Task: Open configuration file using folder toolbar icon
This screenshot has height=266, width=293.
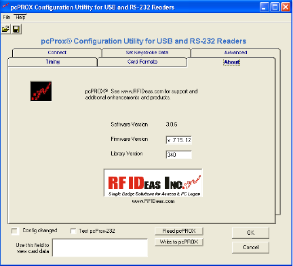Action: click(x=5, y=29)
